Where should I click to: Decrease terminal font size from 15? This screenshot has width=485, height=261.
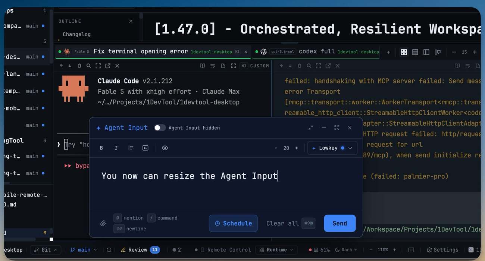(454, 52)
